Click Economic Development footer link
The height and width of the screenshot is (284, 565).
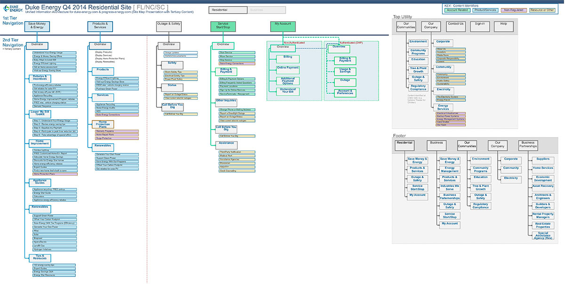(543, 178)
